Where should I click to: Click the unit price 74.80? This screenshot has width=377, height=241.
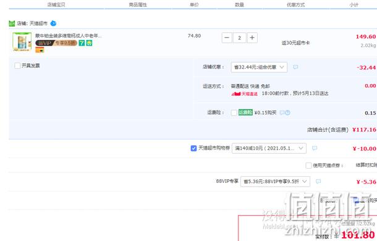coord(194,36)
